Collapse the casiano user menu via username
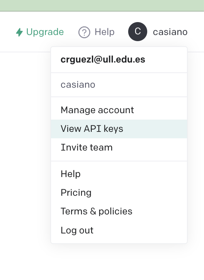 [x=170, y=32]
